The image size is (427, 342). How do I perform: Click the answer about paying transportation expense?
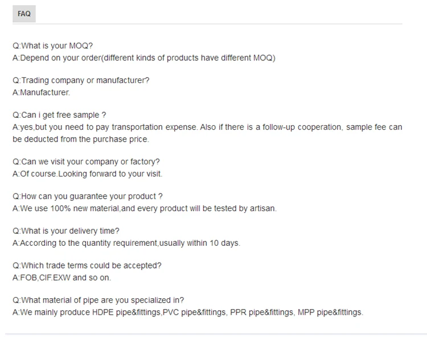click(207, 127)
